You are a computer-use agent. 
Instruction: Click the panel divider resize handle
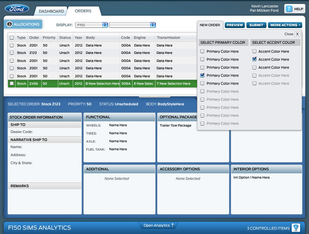154,96
